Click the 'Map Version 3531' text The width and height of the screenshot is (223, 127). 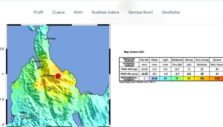134,52
